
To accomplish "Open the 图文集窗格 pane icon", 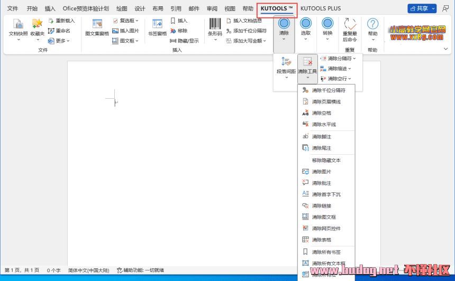I will click(97, 24).
